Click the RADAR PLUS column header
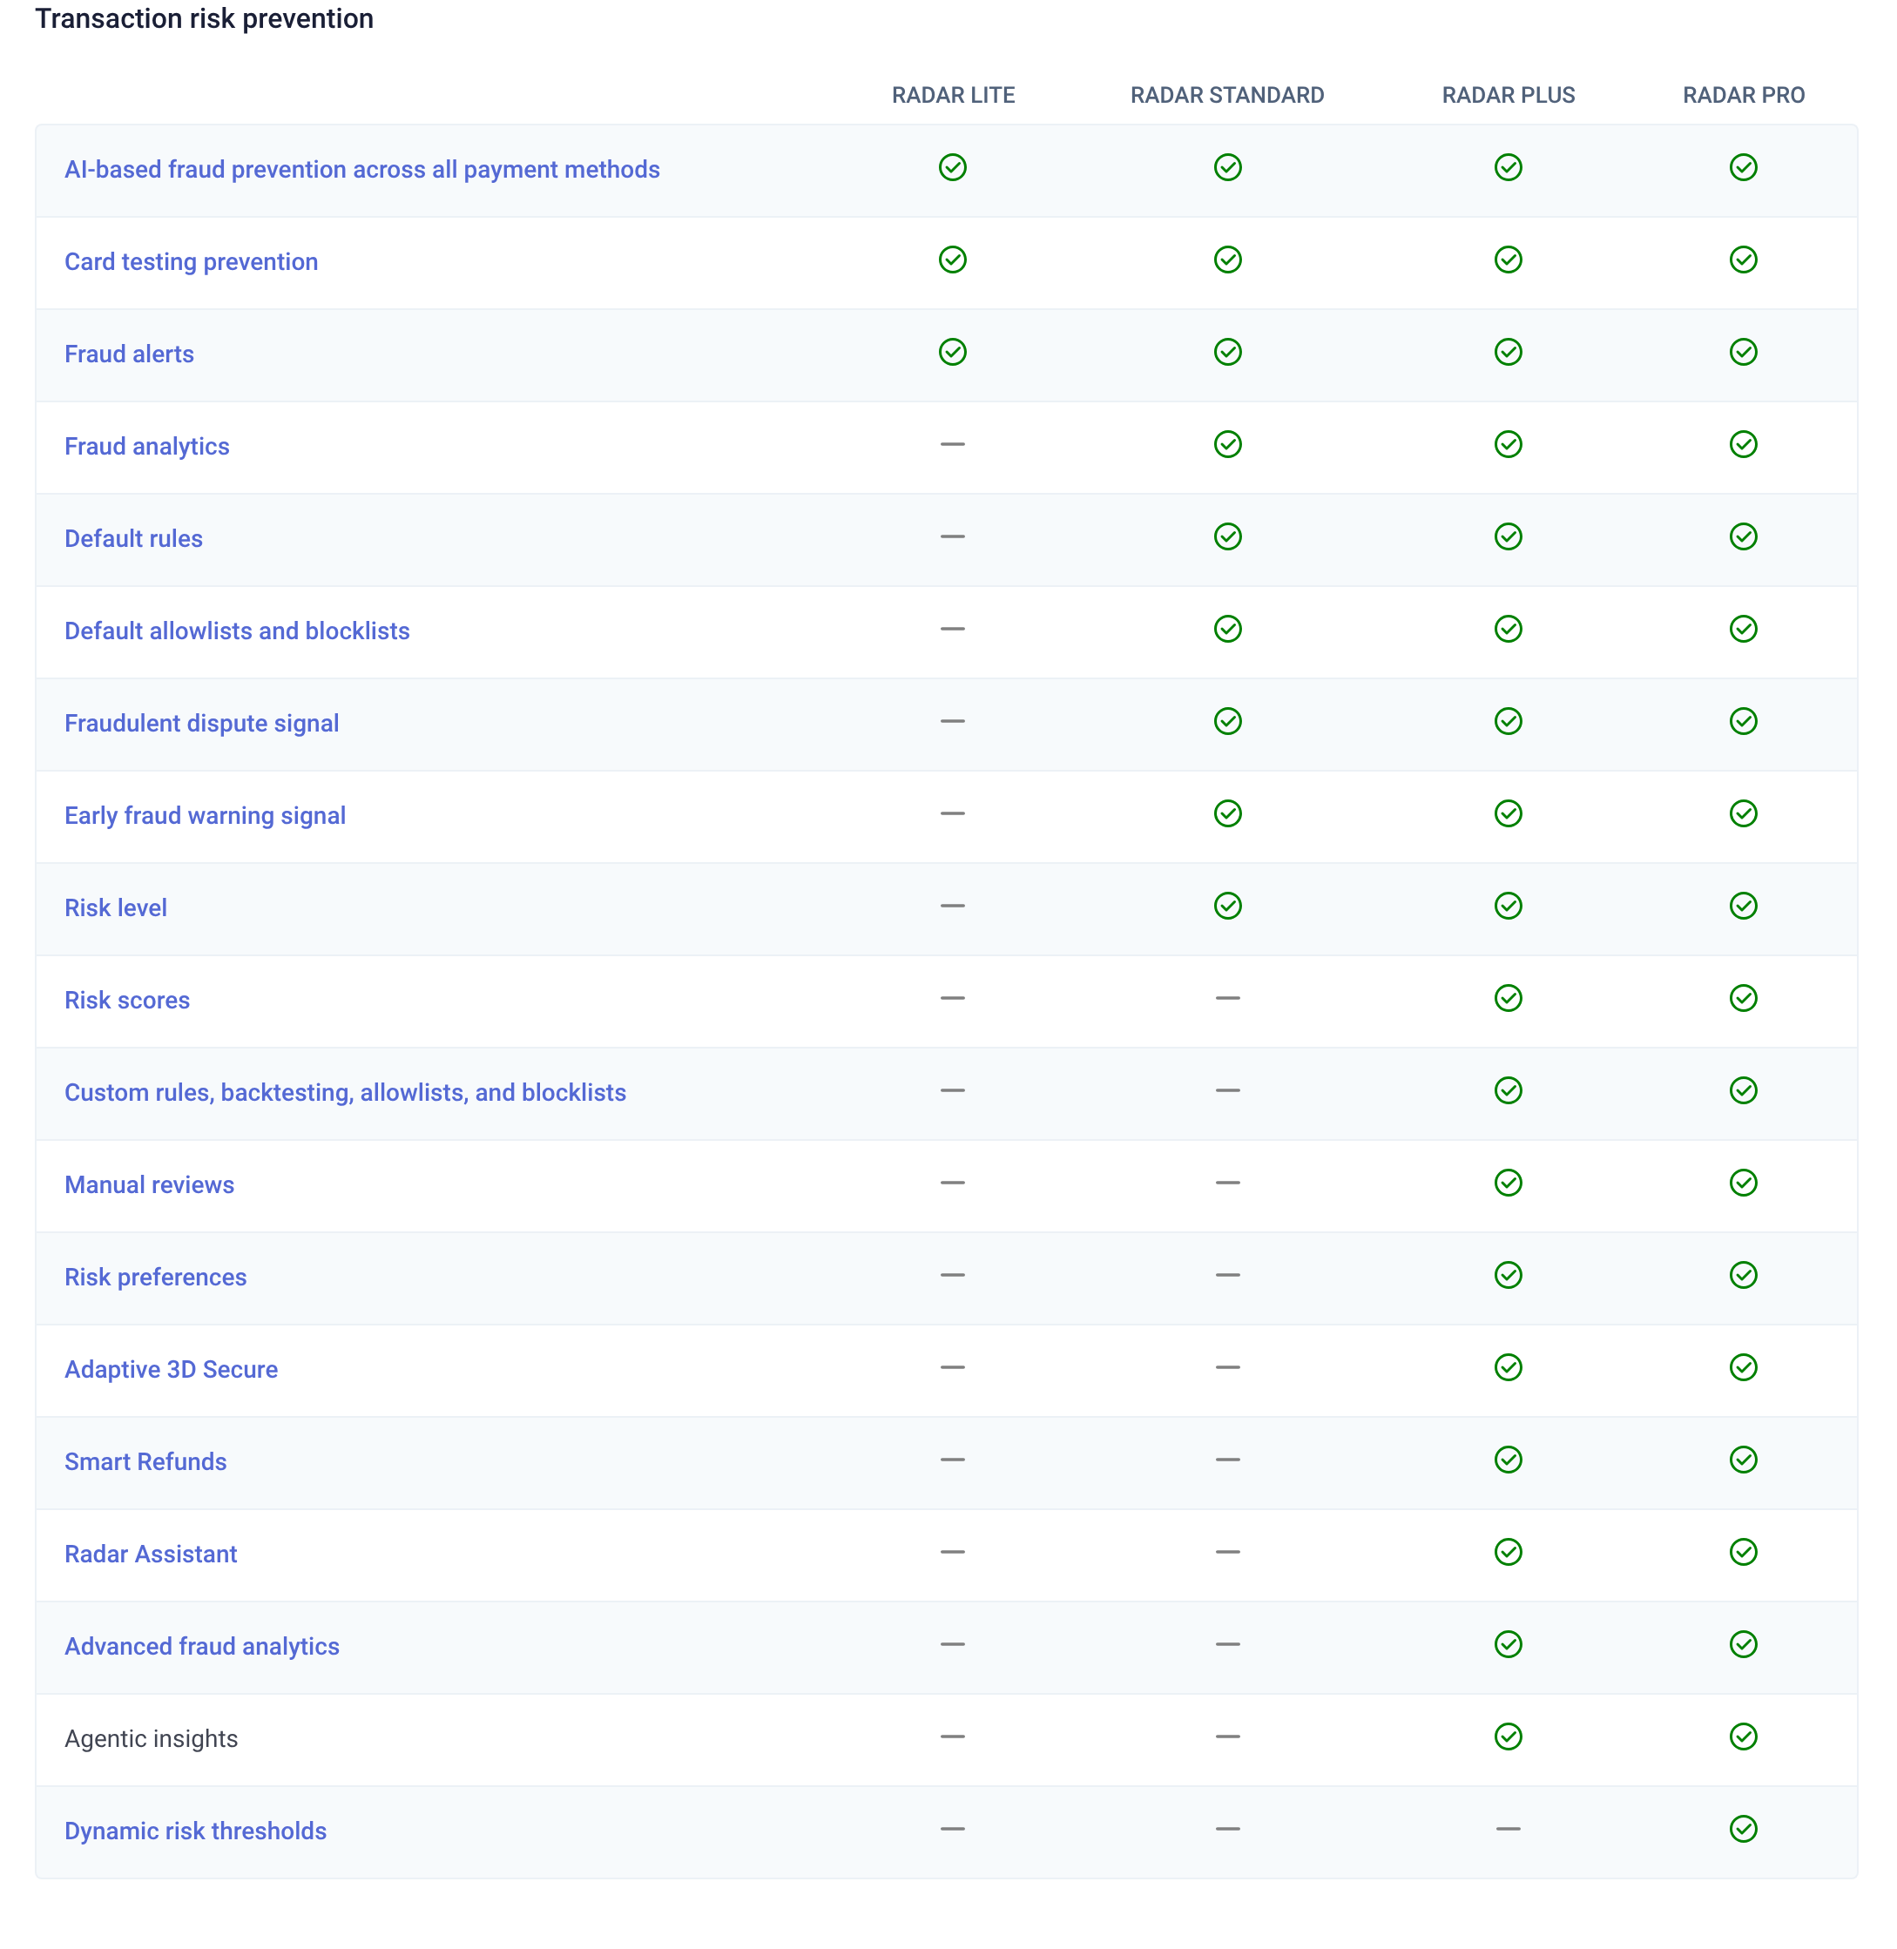 (x=1509, y=96)
